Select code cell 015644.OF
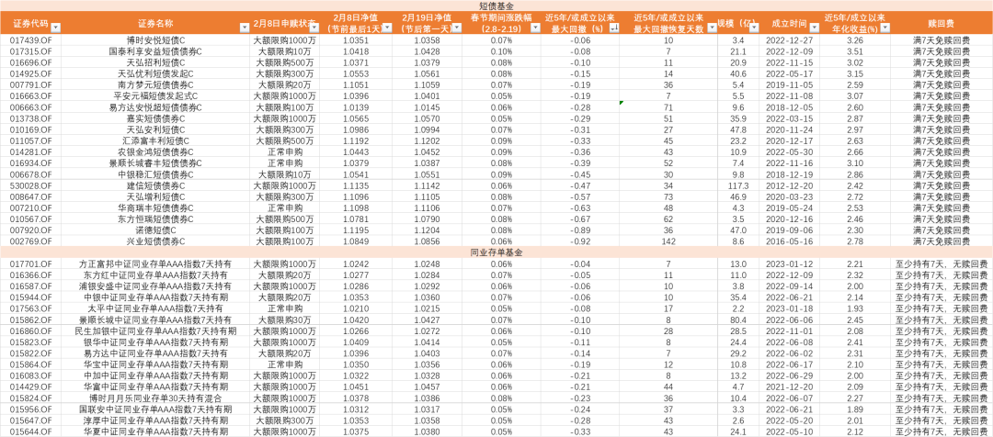The height and width of the screenshot is (437, 993). coord(30,431)
